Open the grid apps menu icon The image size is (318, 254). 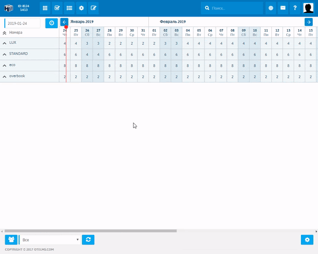tap(45, 8)
